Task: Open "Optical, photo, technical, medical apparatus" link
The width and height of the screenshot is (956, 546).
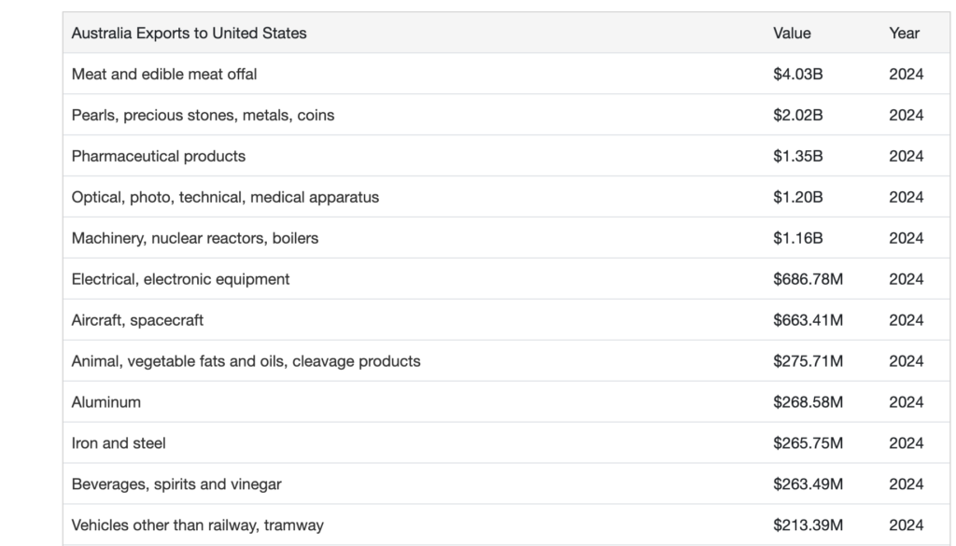Action: point(225,197)
